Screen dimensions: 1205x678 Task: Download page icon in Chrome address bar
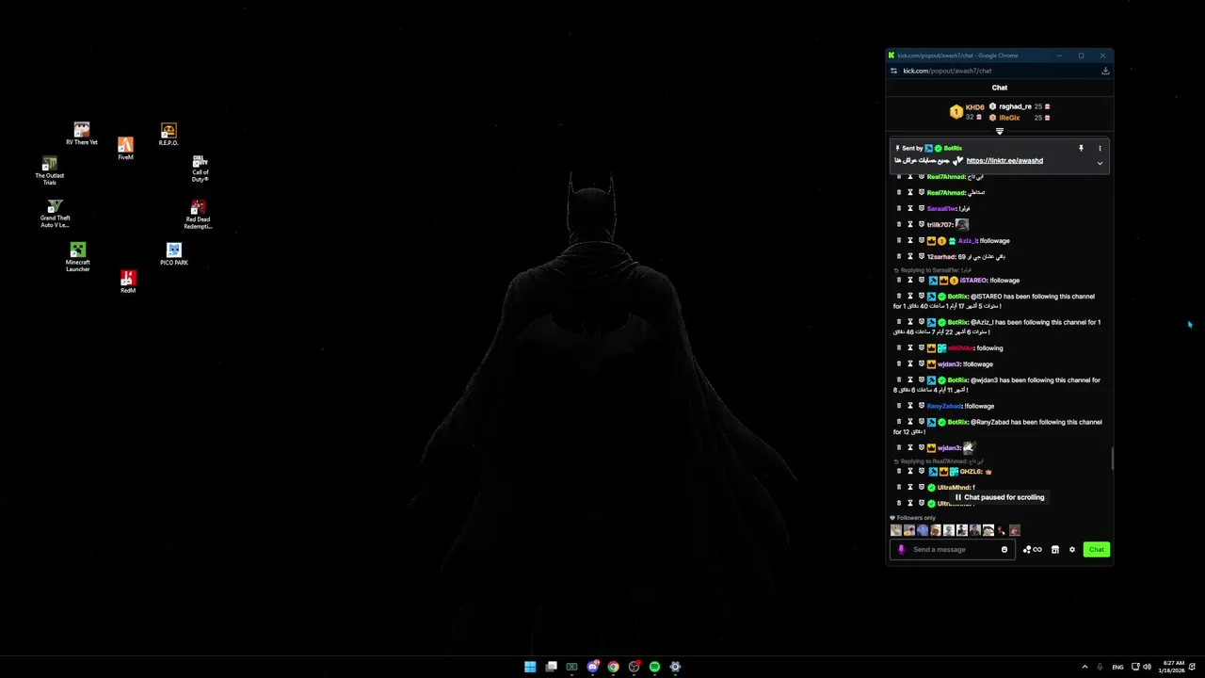[x=1105, y=71]
